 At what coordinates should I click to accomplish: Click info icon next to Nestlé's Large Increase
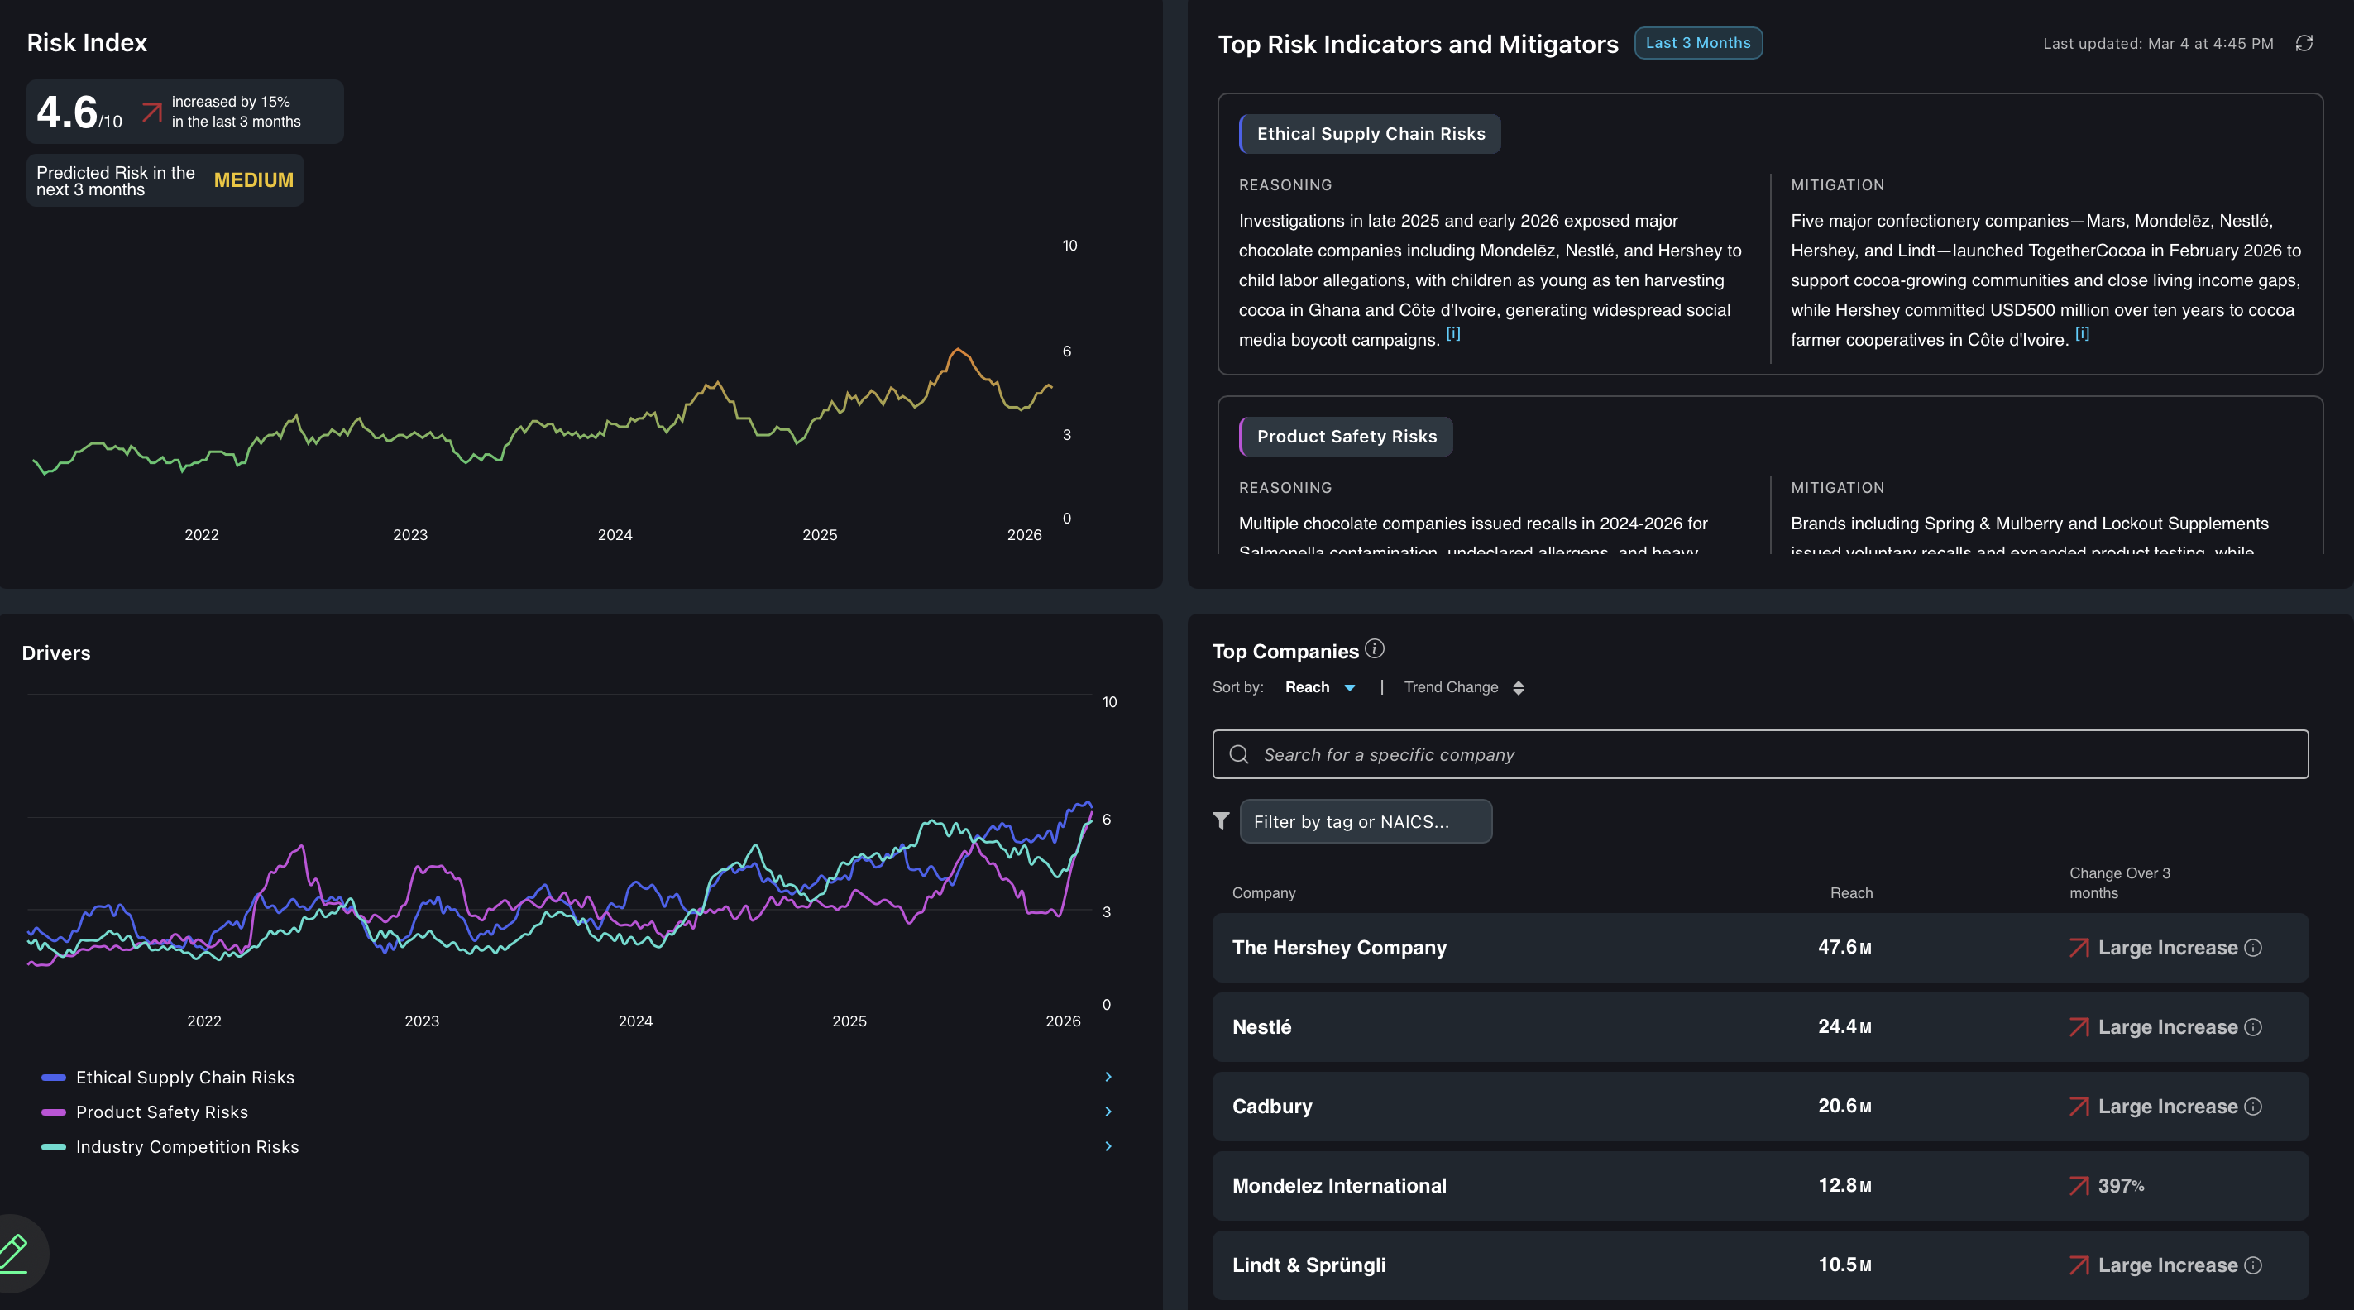point(2253,1027)
